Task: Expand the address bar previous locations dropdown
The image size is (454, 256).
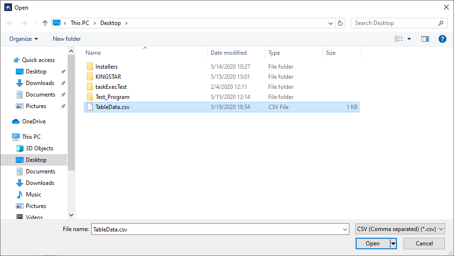Action: (331, 23)
